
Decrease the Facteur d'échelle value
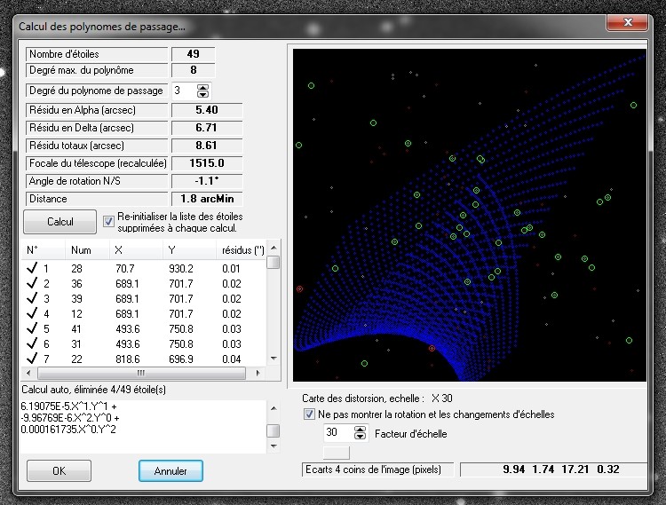click(x=360, y=437)
